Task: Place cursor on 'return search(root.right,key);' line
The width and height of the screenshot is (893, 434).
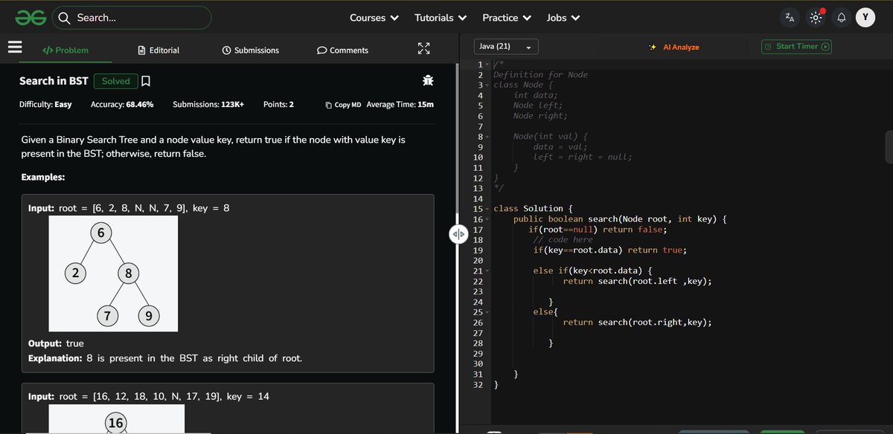Action: (x=638, y=323)
